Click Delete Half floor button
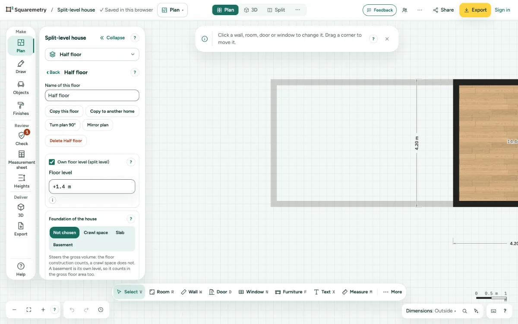 click(x=66, y=141)
